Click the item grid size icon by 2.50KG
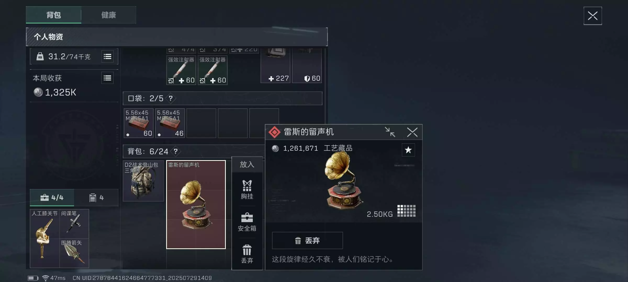 pos(406,211)
